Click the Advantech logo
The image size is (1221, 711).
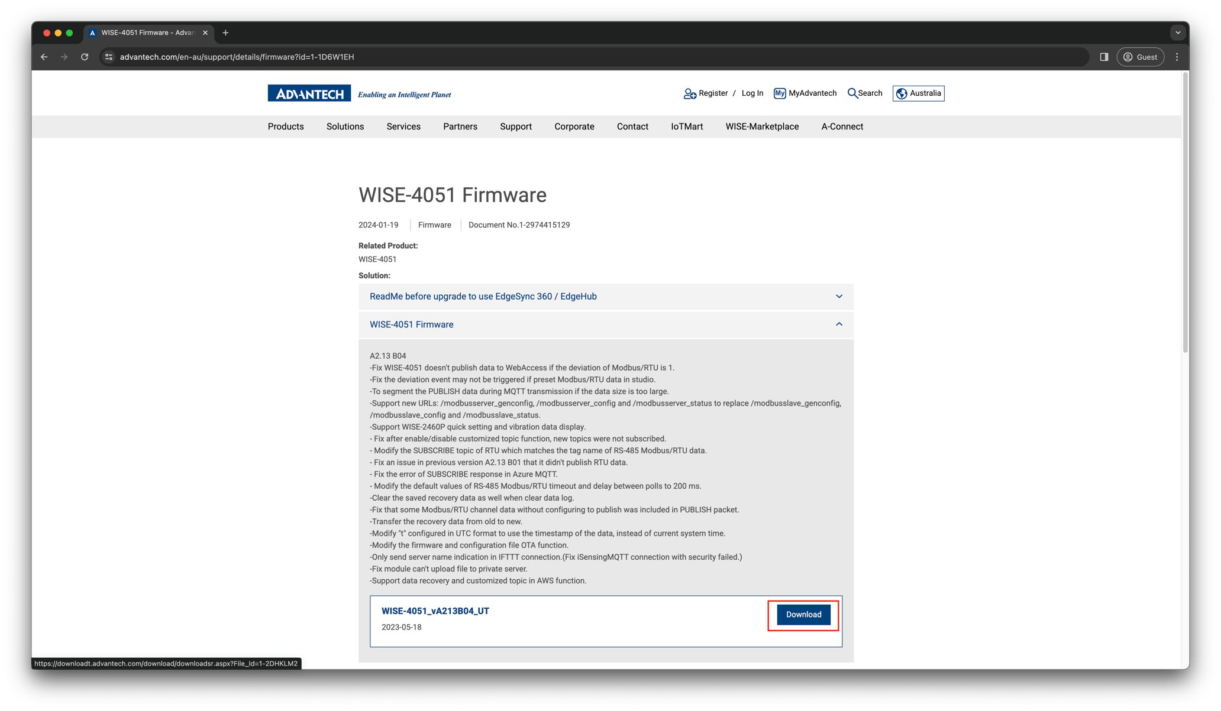[309, 93]
